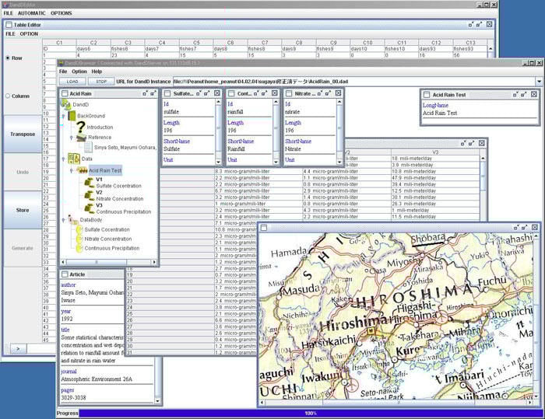Image resolution: width=545 pixels, height=419 pixels.
Task: Select the BackGround book icon
Action: [72, 116]
